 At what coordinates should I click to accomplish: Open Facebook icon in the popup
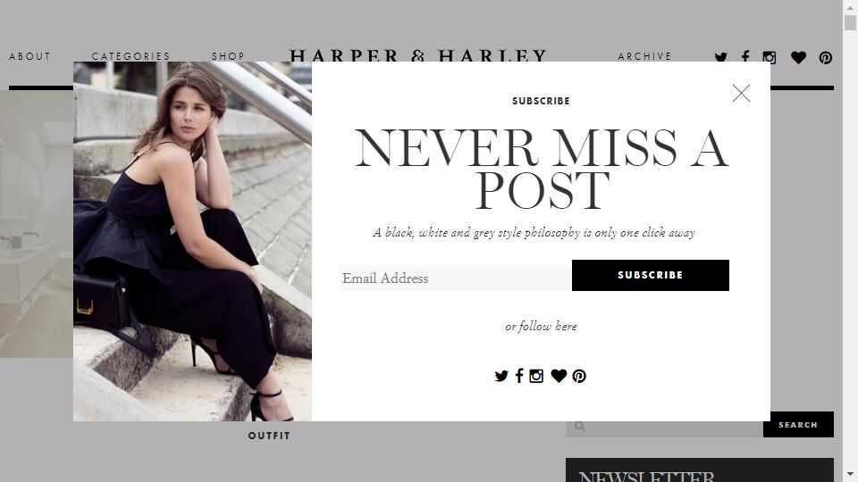(x=519, y=376)
